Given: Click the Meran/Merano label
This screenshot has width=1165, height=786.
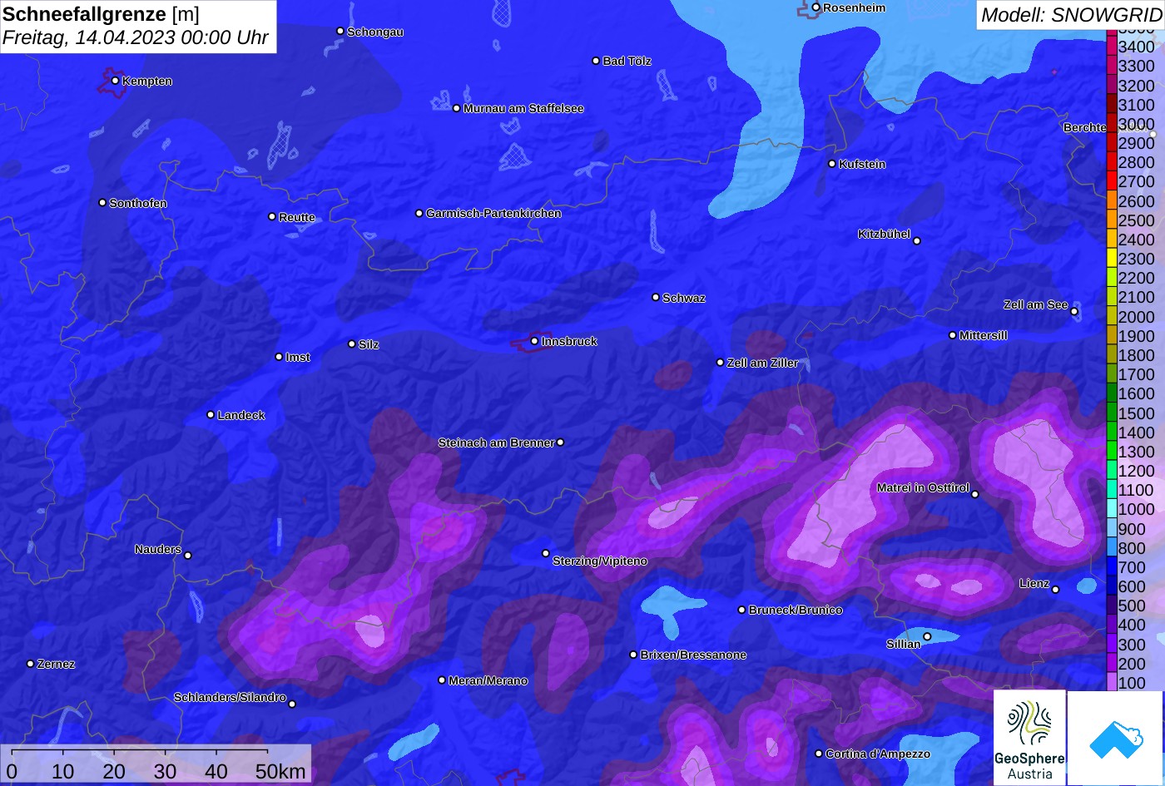Looking at the screenshot, I should click(x=488, y=680).
